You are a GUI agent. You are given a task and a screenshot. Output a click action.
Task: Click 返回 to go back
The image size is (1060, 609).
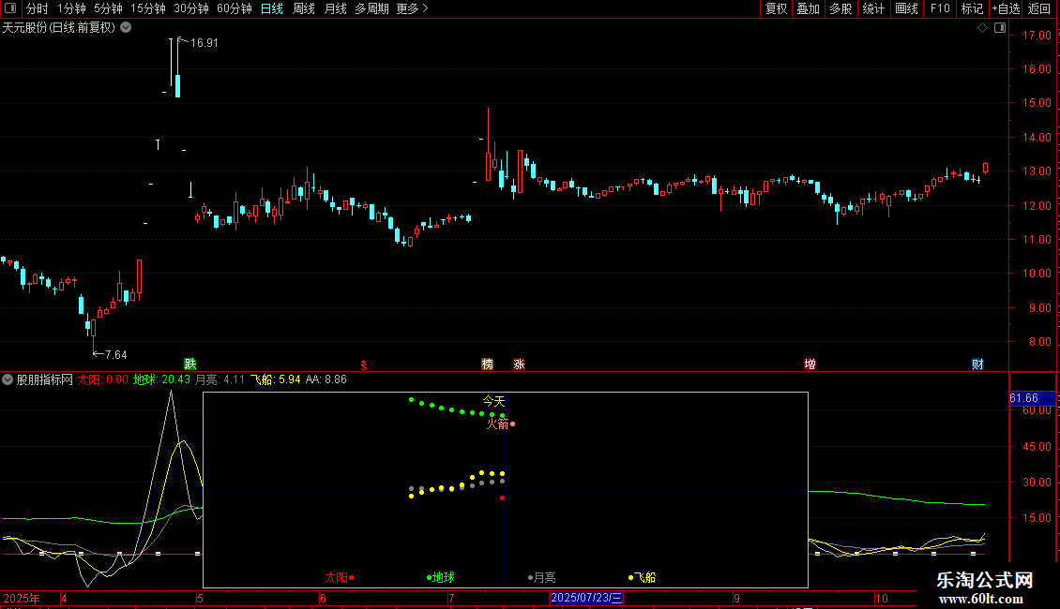[x=1039, y=8]
